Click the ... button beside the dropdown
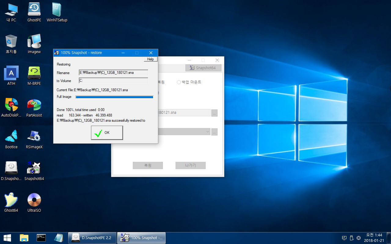Image resolution: width=391 pixels, height=244 pixels. (x=214, y=132)
